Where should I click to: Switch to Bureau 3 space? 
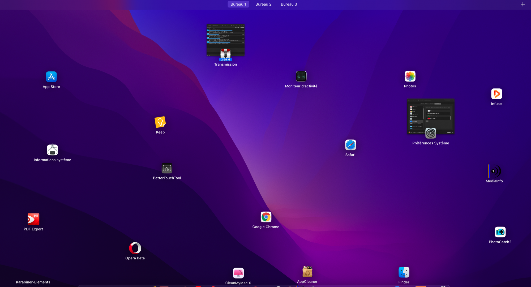click(x=289, y=4)
